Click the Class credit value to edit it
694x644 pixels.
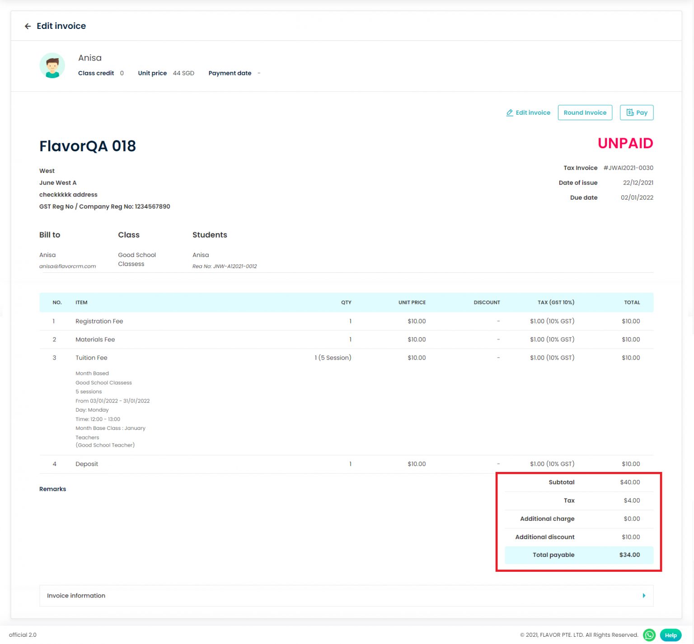122,73
